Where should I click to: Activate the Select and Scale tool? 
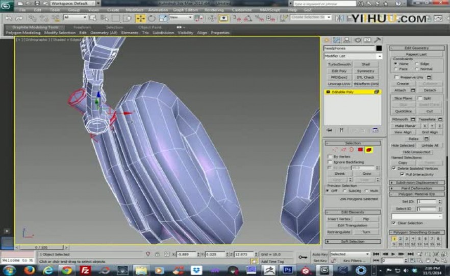coord(163,18)
